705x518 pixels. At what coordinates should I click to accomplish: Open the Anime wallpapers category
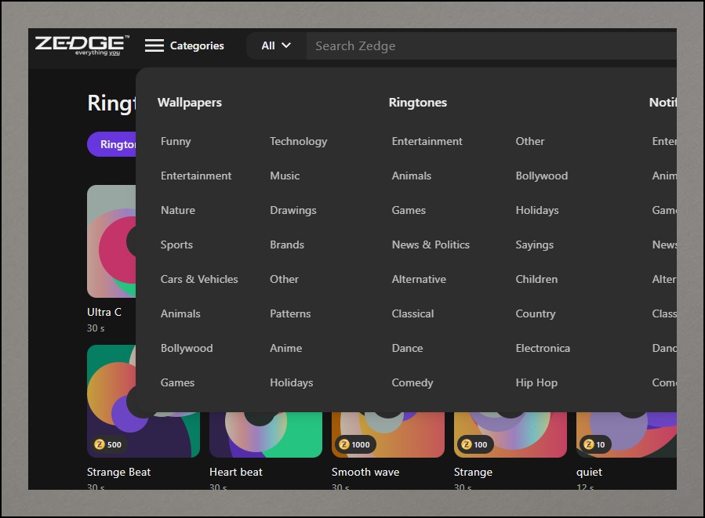click(x=286, y=348)
